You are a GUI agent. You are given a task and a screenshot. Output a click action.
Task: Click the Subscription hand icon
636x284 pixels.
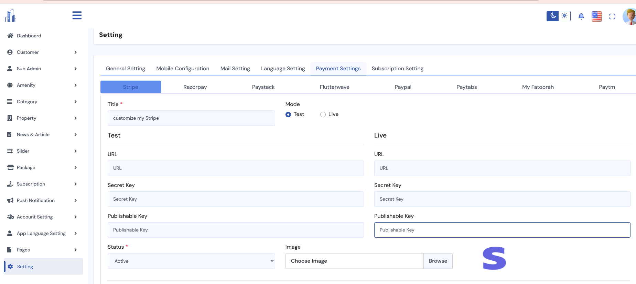(x=10, y=184)
